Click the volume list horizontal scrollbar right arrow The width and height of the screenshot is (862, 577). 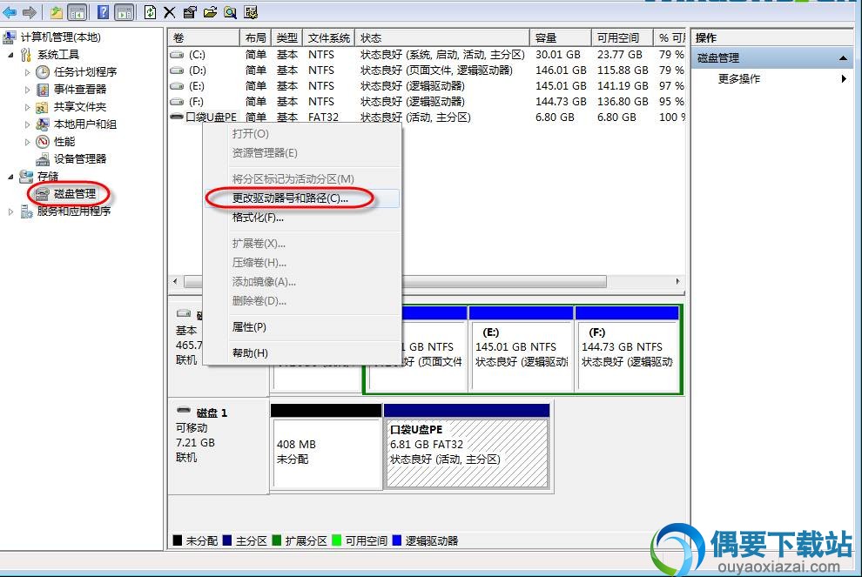pos(677,281)
